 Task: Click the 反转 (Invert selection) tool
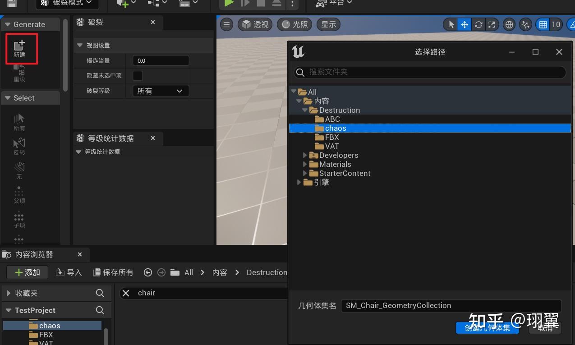click(18, 145)
